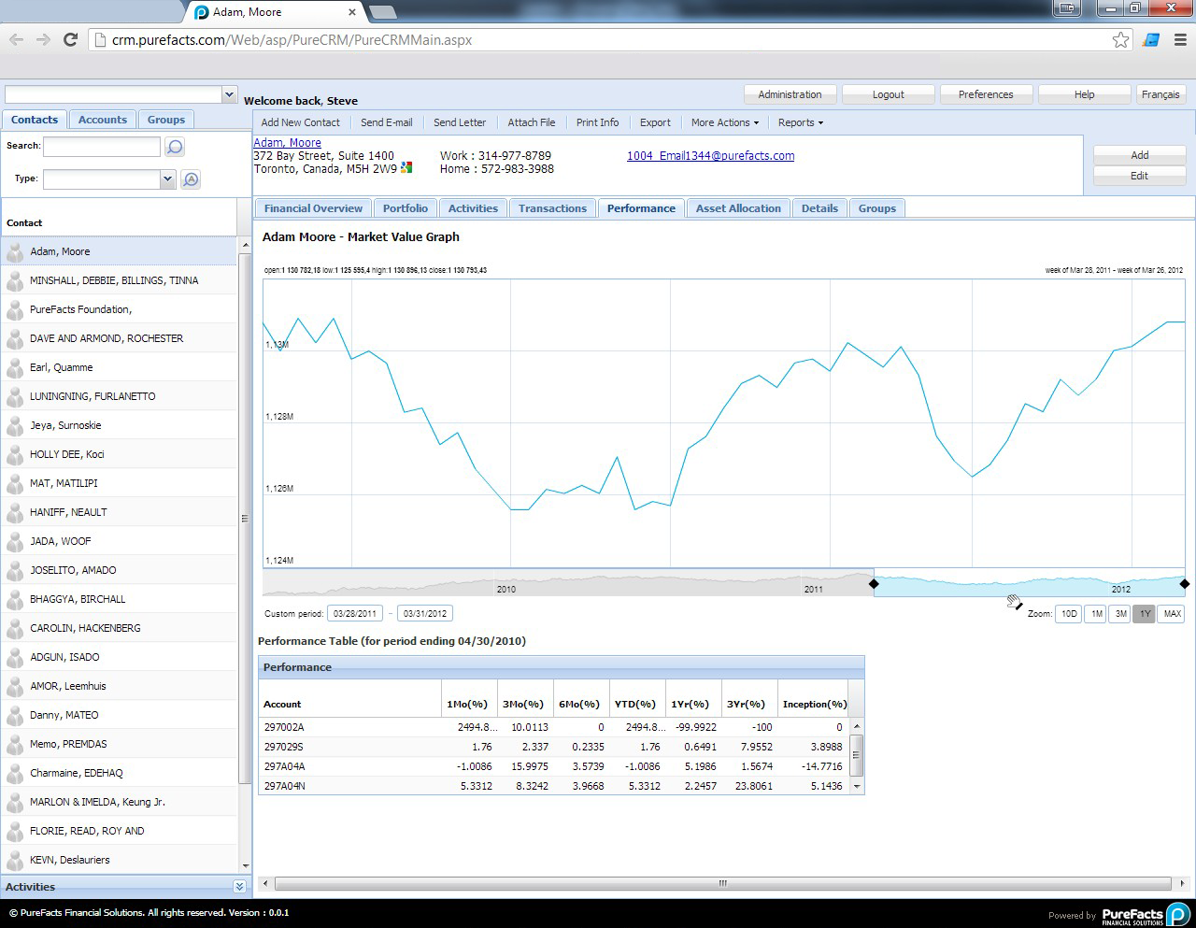Open the Asset Allocation tab
The width and height of the screenshot is (1196, 928).
coord(738,208)
